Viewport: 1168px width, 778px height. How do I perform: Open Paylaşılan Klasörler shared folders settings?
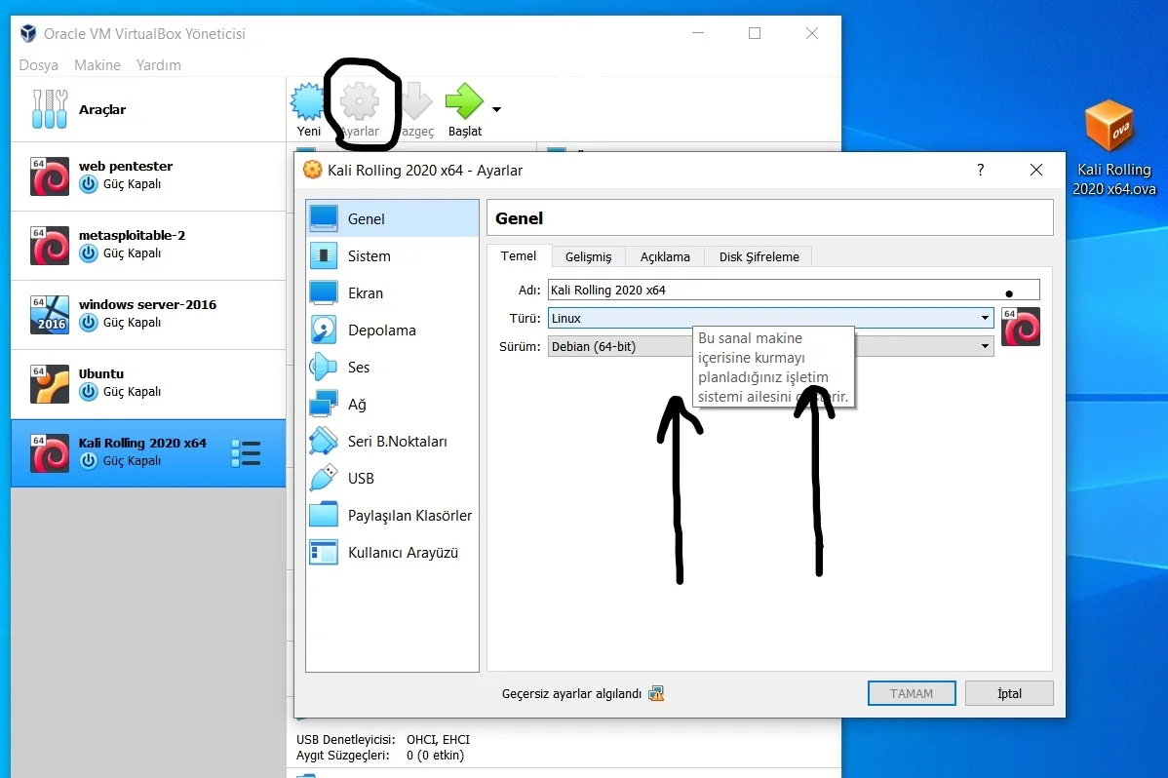pyautogui.click(x=392, y=515)
